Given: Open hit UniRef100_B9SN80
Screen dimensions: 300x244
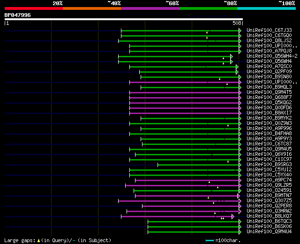Looking at the screenshot, I should [x=269, y=76].
